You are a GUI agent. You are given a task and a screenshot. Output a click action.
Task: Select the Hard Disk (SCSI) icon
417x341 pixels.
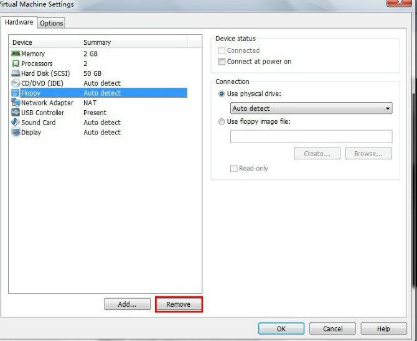(x=16, y=73)
